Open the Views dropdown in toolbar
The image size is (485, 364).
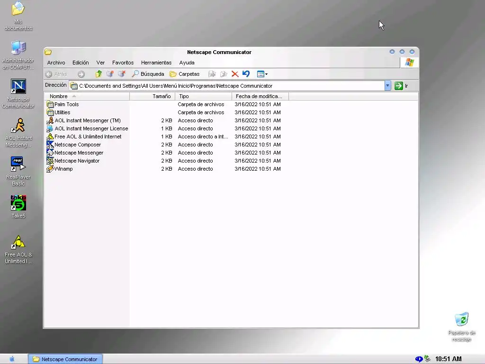coord(262,74)
